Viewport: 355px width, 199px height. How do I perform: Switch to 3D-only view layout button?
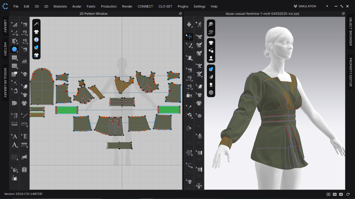tap(335, 194)
